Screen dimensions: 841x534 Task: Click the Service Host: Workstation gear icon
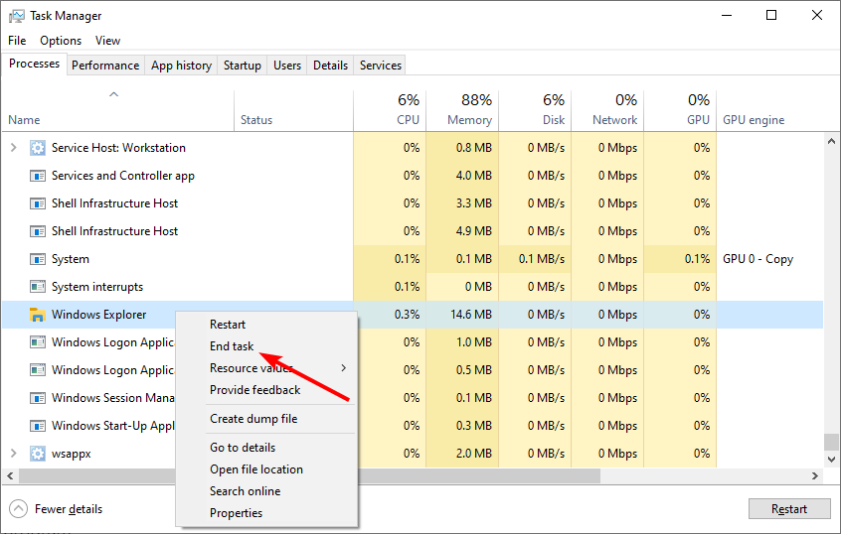pyautogui.click(x=38, y=148)
